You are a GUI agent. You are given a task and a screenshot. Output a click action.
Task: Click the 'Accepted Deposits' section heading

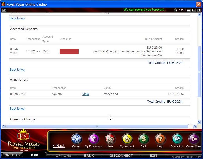24,29
